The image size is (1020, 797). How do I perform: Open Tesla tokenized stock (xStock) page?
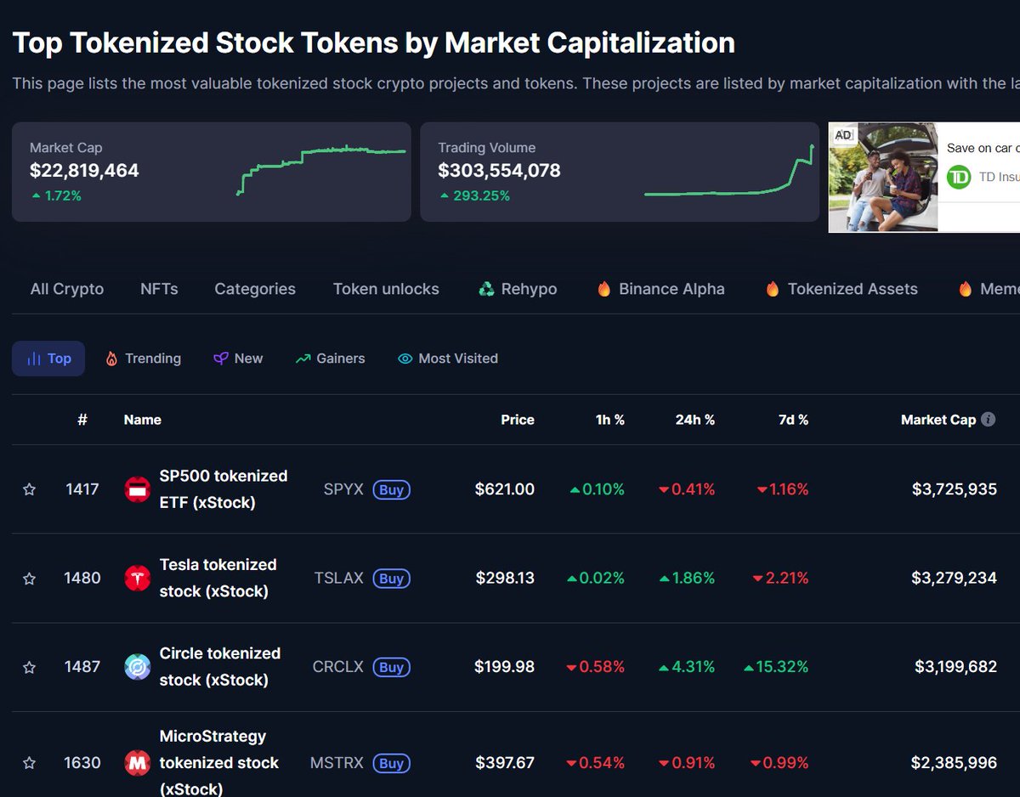point(218,579)
